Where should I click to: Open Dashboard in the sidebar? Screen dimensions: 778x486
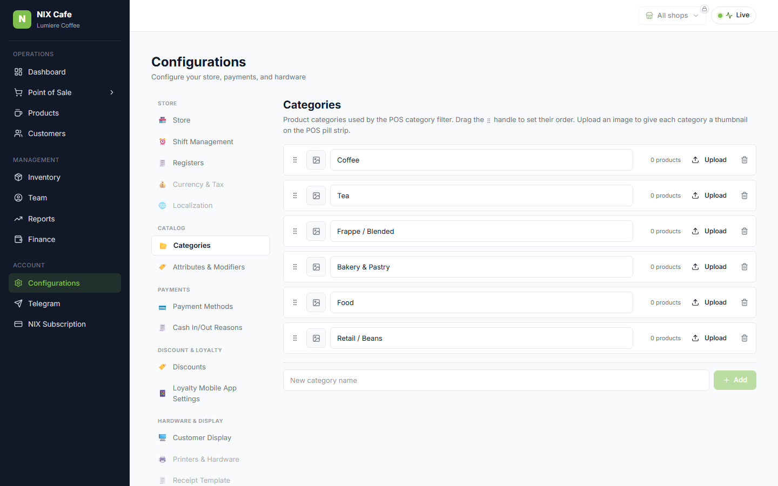coord(65,72)
